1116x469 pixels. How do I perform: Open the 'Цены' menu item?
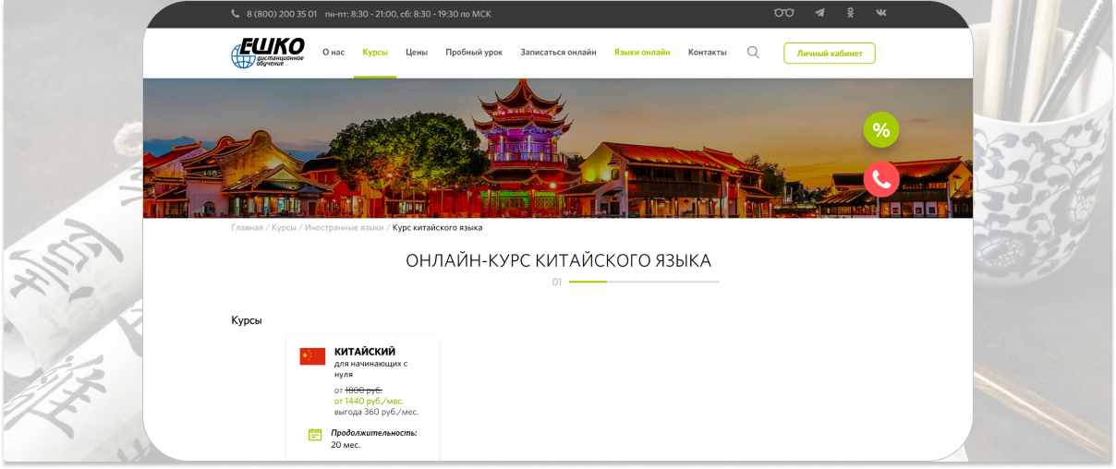[417, 53]
